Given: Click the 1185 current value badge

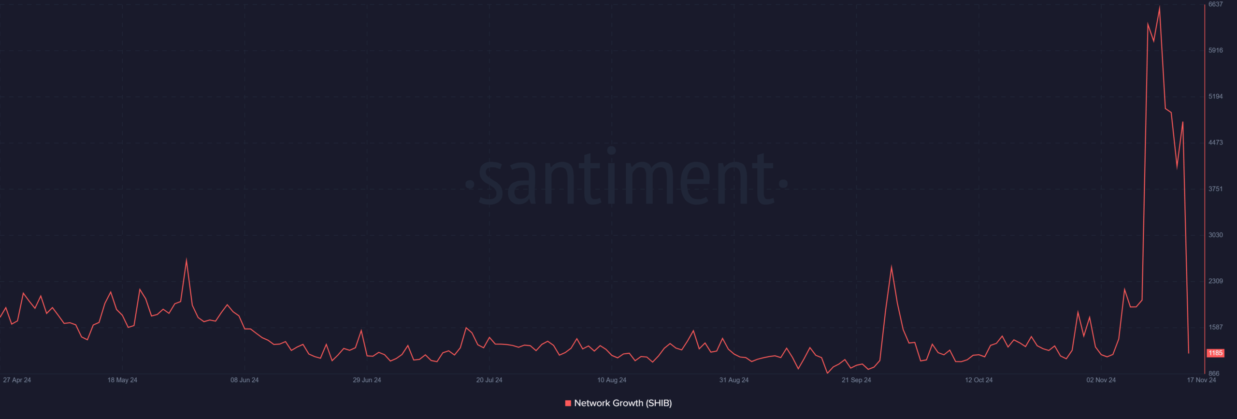Looking at the screenshot, I should (1215, 353).
